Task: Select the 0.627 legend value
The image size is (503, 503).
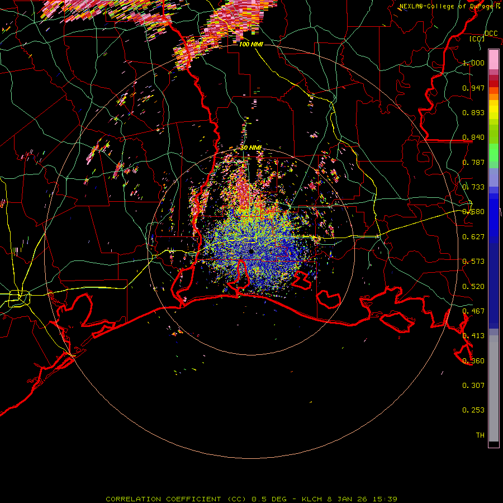Action: (473, 237)
